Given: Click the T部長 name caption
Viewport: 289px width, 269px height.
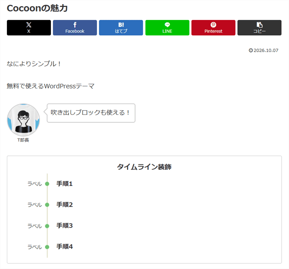Looking at the screenshot, I should pos(23,140).
